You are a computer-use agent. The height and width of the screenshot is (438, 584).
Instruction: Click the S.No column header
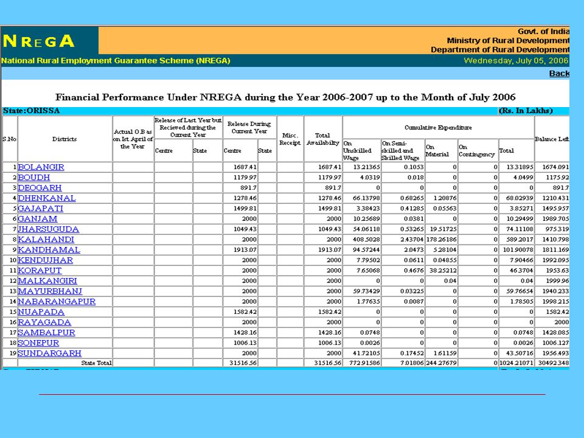click(x=9, y=139)
